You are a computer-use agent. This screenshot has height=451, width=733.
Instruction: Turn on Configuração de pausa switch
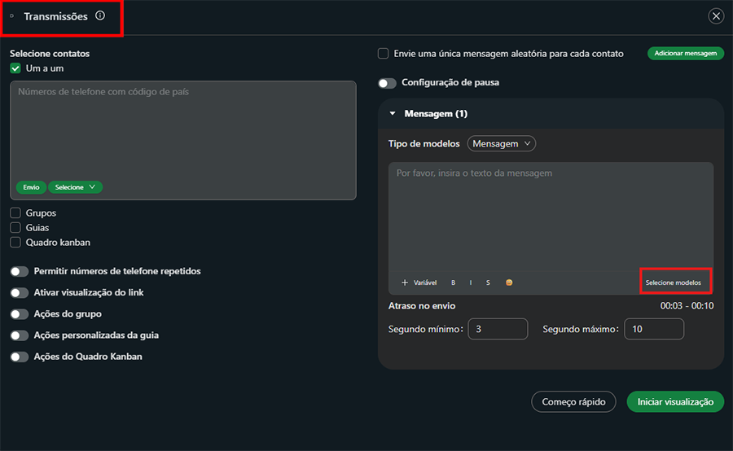tap(387, 83)
